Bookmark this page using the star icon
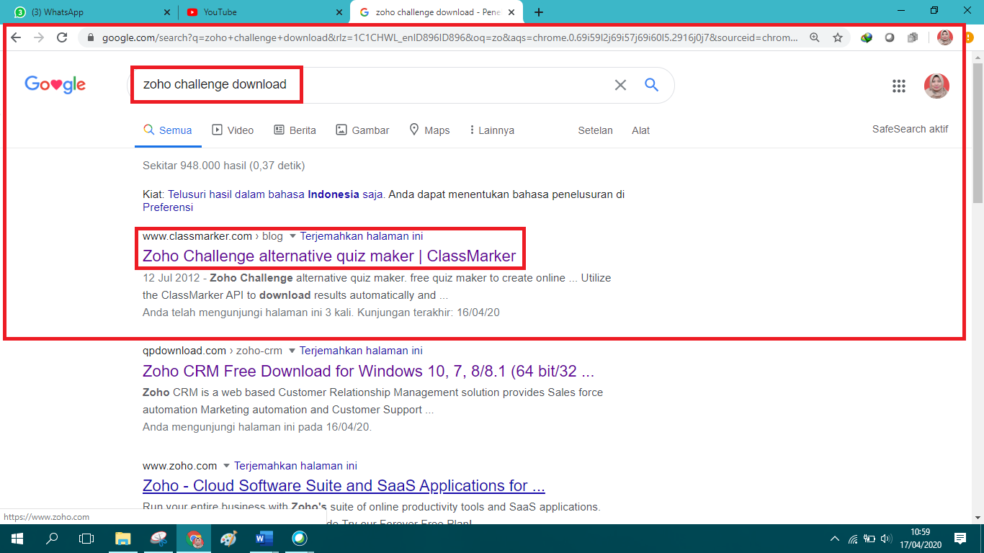 [x=838, y=37]
